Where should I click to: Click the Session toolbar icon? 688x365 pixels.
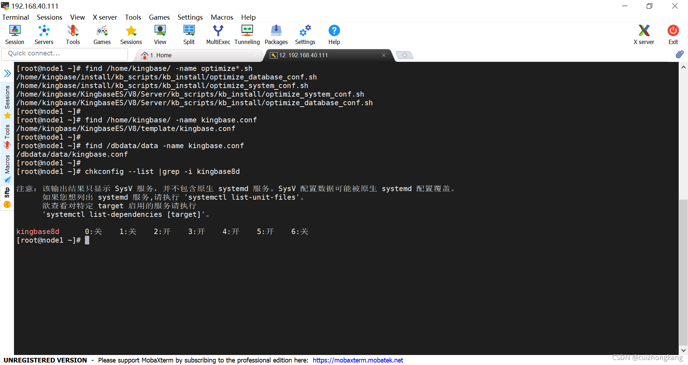coord(15,35)
